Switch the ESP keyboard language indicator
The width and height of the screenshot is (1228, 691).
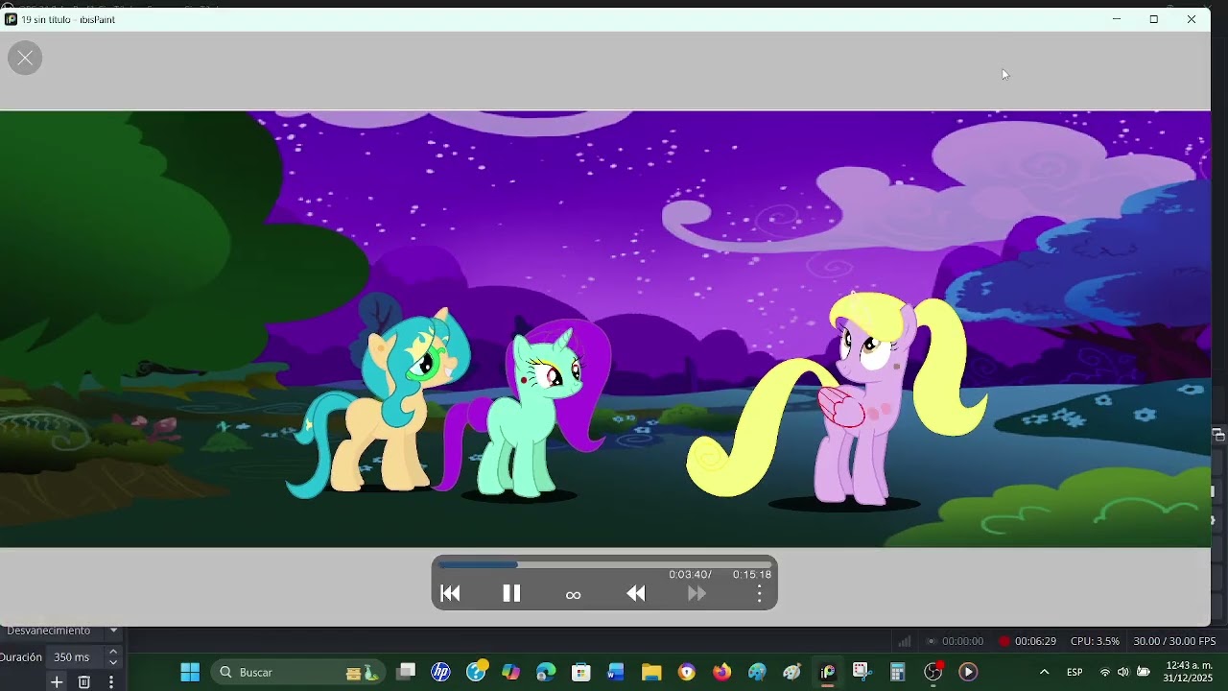pyautogui.click(x=1075, y=672)
